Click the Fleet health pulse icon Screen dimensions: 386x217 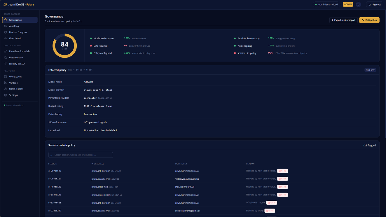(6, 38)
